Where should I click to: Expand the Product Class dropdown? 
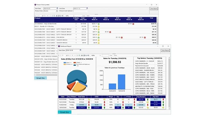coord(57,11)
